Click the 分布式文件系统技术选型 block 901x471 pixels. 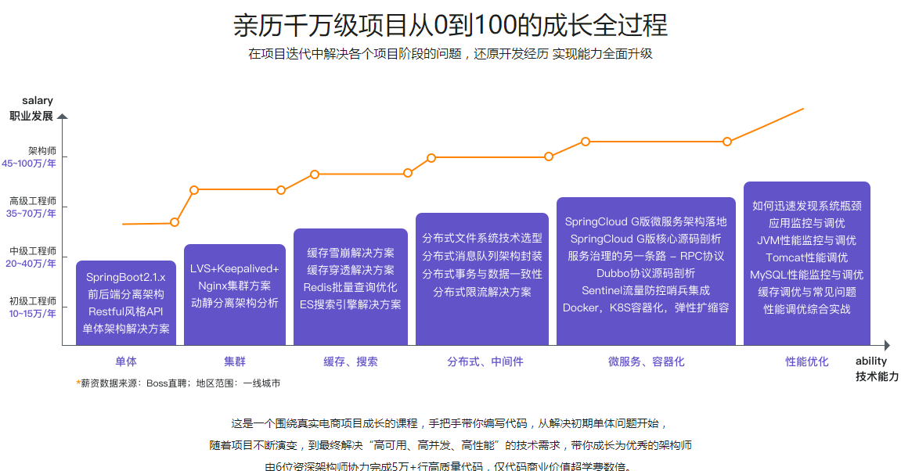[482, 279]
